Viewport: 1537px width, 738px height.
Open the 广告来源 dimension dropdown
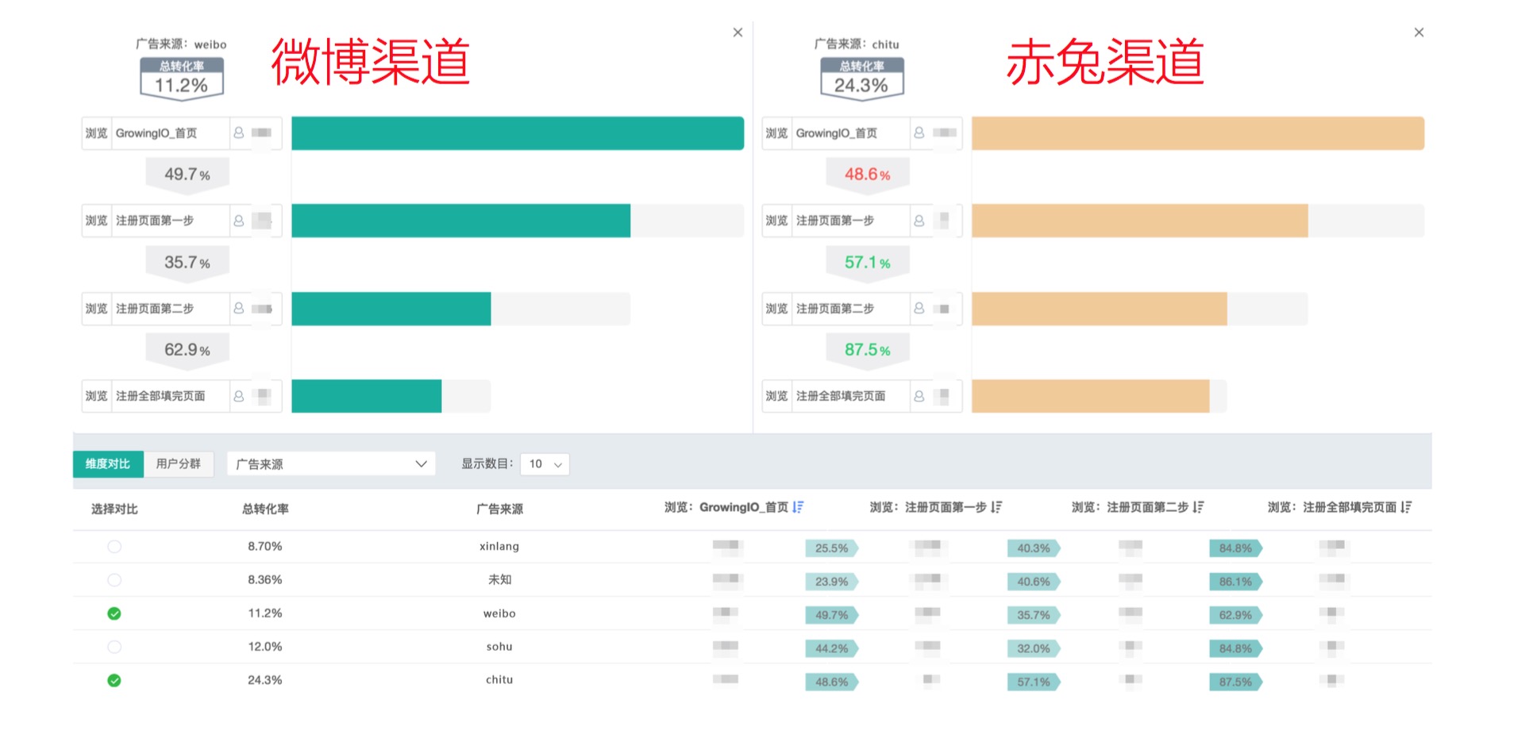point(331,464)
